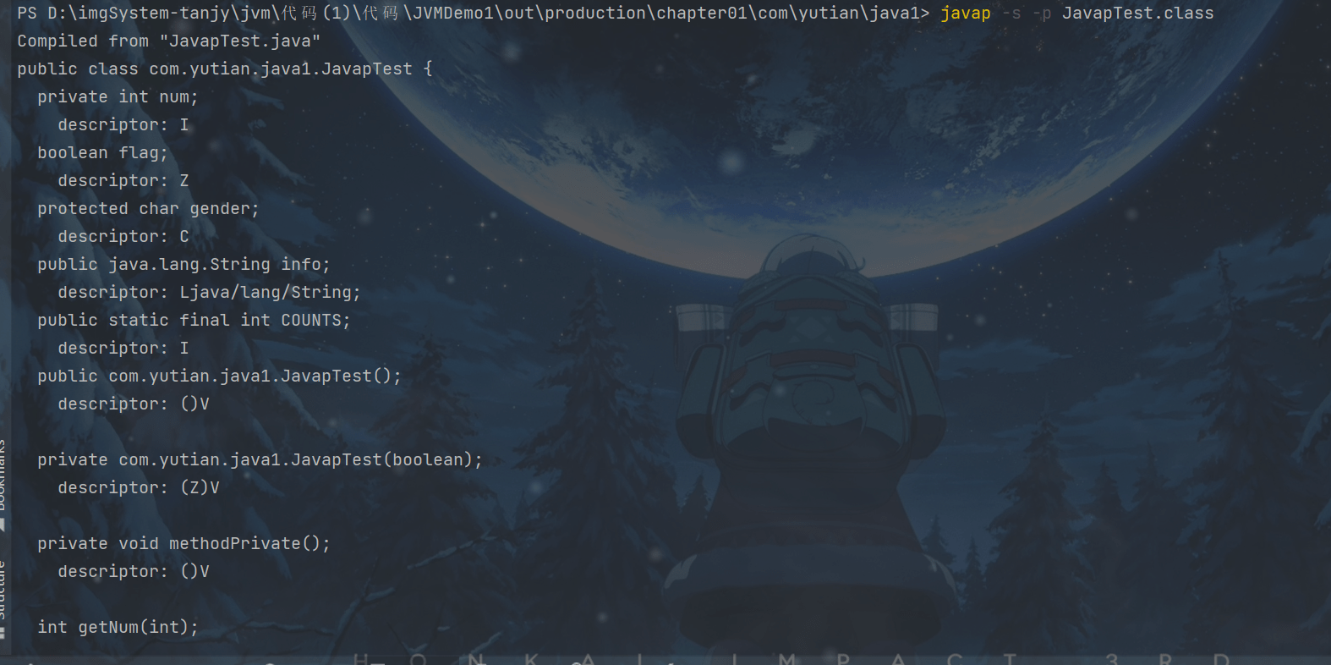Screen dimensions: 1331x665
Task: Click the 'descriptor: (Z)V' line
Action: [x=139, y=488]
